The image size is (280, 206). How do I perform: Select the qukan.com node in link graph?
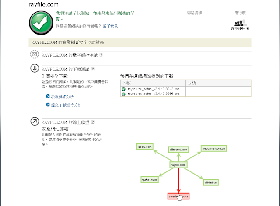(x=150, y=179)
